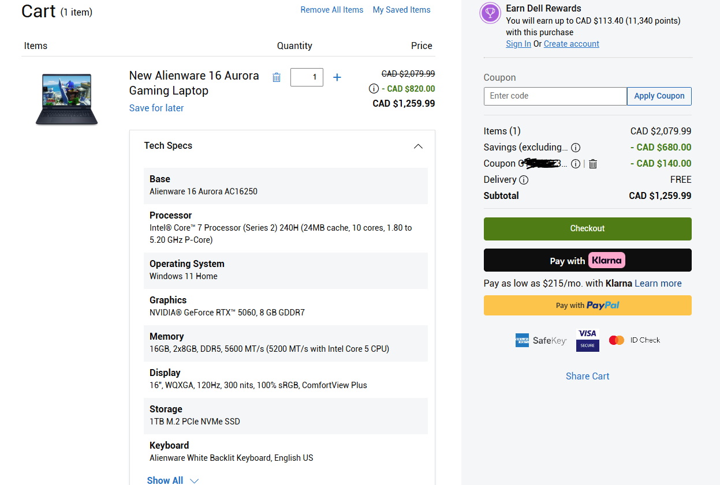720x485 pixels.
Task: Select the Processor spec row heading
Action: (x=170, y=215)
